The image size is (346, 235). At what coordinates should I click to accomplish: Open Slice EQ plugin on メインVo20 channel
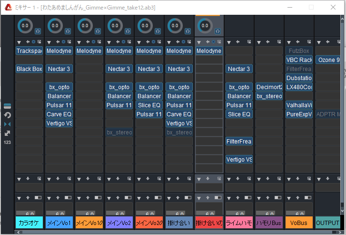pyautogui.click(x=149, y=105)
